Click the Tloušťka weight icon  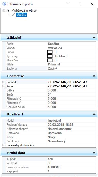click(x=50, y=60)
